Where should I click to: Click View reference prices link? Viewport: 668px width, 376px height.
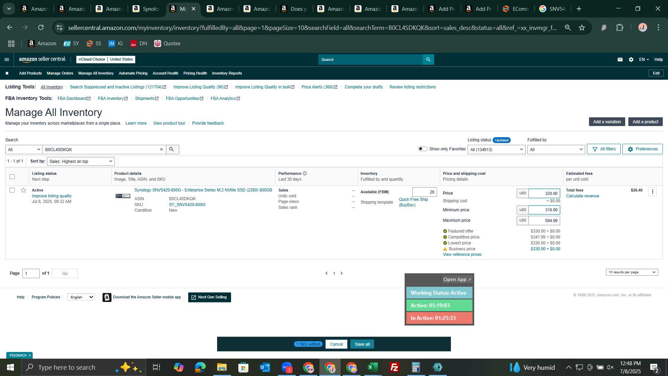coord(462,254)
